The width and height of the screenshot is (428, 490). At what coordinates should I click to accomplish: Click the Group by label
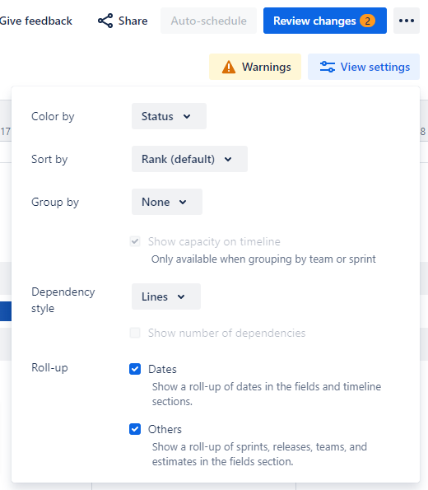(55, 203)
